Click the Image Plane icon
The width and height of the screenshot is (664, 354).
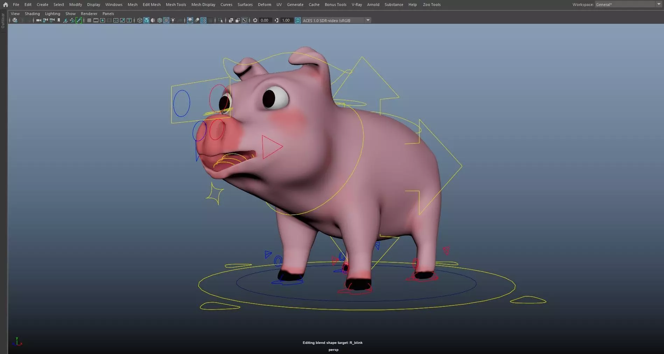coord(65,20)
